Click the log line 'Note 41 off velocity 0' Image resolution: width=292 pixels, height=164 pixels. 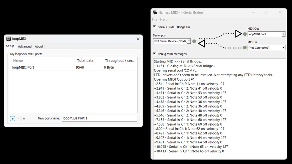(188, 88)
